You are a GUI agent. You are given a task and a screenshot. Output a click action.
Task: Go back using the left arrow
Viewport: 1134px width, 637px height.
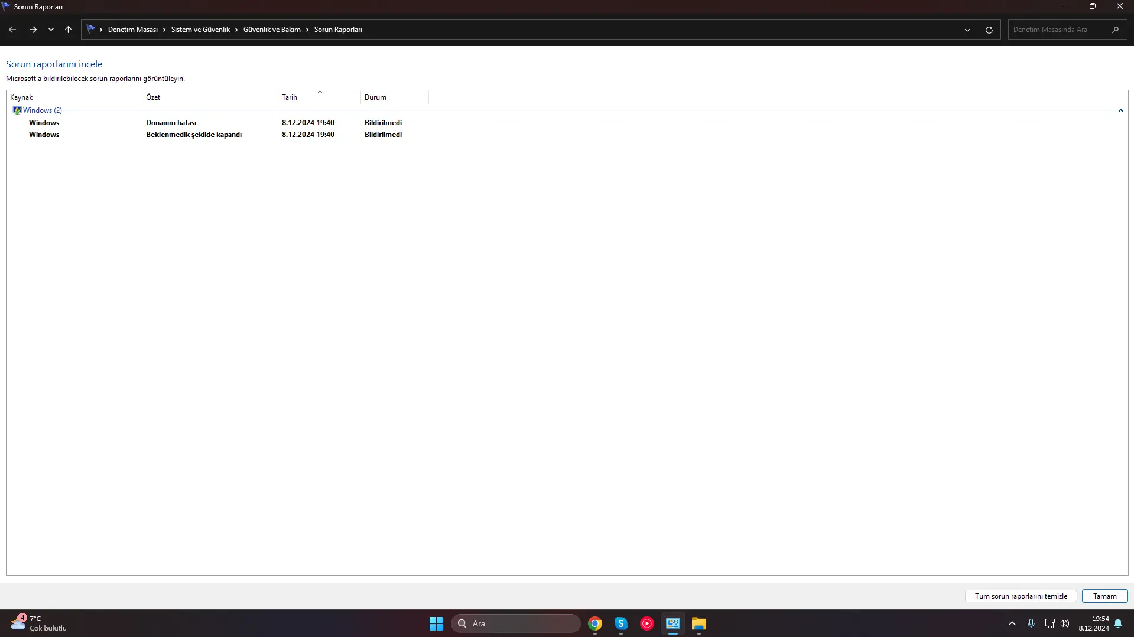(x=12, y=30)
